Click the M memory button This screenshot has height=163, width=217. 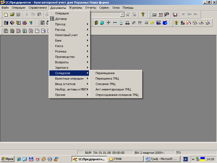[x=183, y=15]
